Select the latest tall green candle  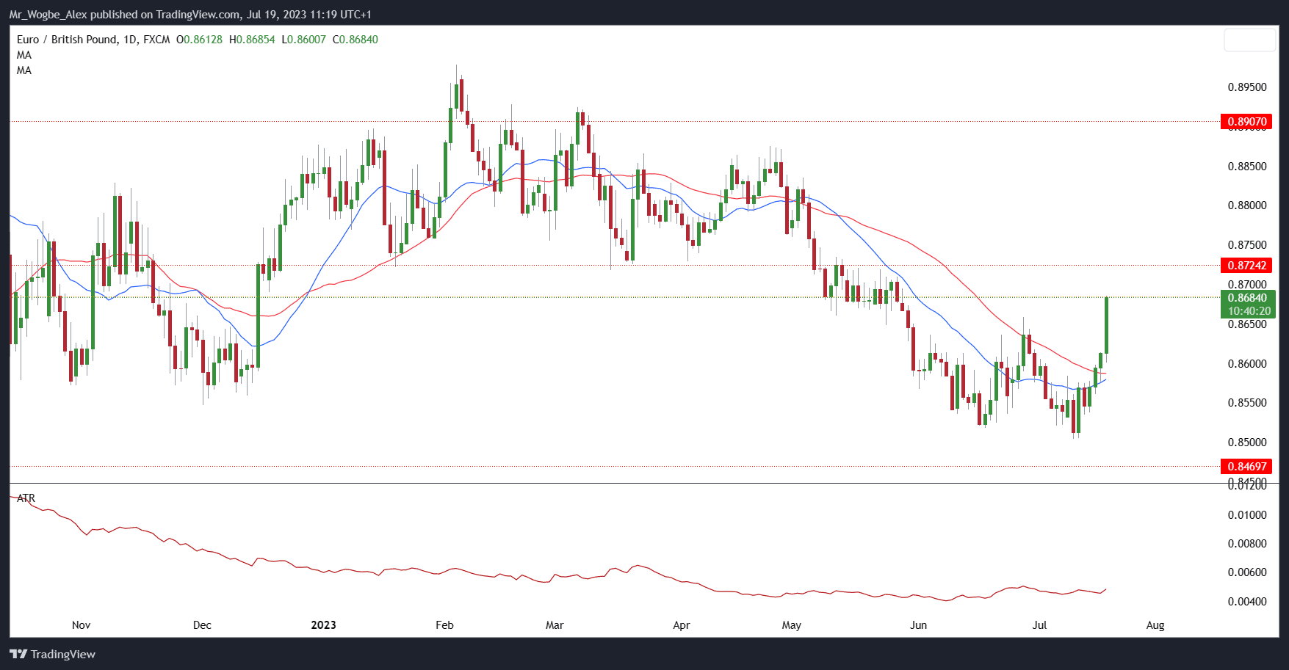click(x=1106, y=325)
